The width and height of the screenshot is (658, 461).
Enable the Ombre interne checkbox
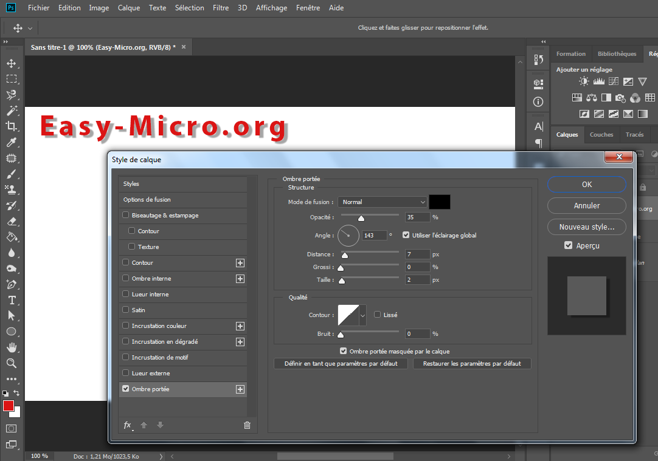[x=125, y=278]
